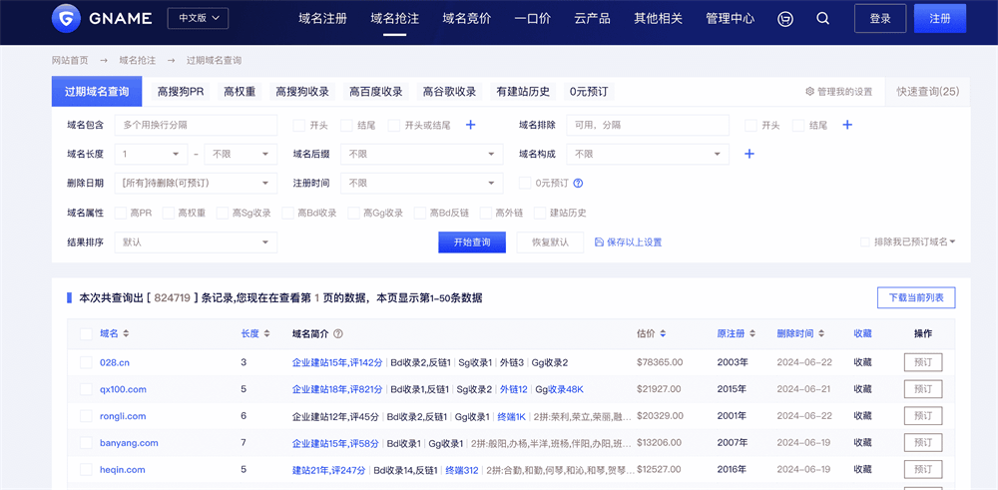Screen dimensions: 998x490
Task: Open 域名竞价 in the top navigation
Action: 466,19
